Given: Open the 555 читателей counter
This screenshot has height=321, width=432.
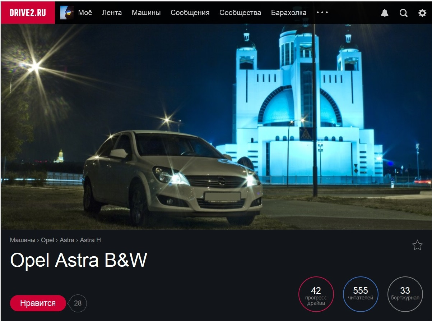Looking at the screenshot, I should coord(360,294).
